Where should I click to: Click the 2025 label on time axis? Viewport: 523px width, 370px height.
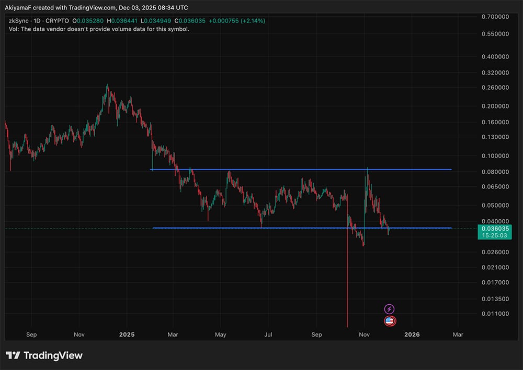(127, 333)
